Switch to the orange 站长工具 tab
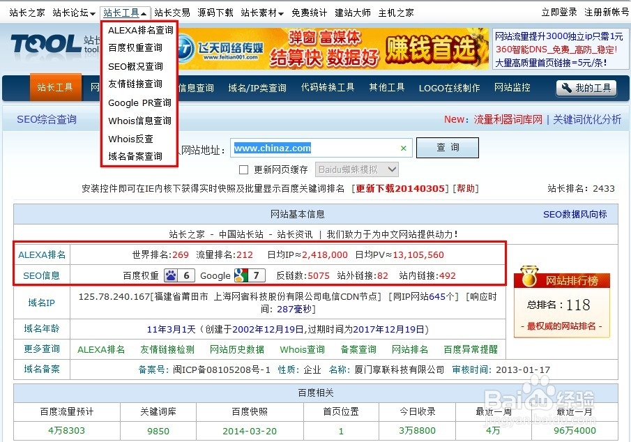 56,87
